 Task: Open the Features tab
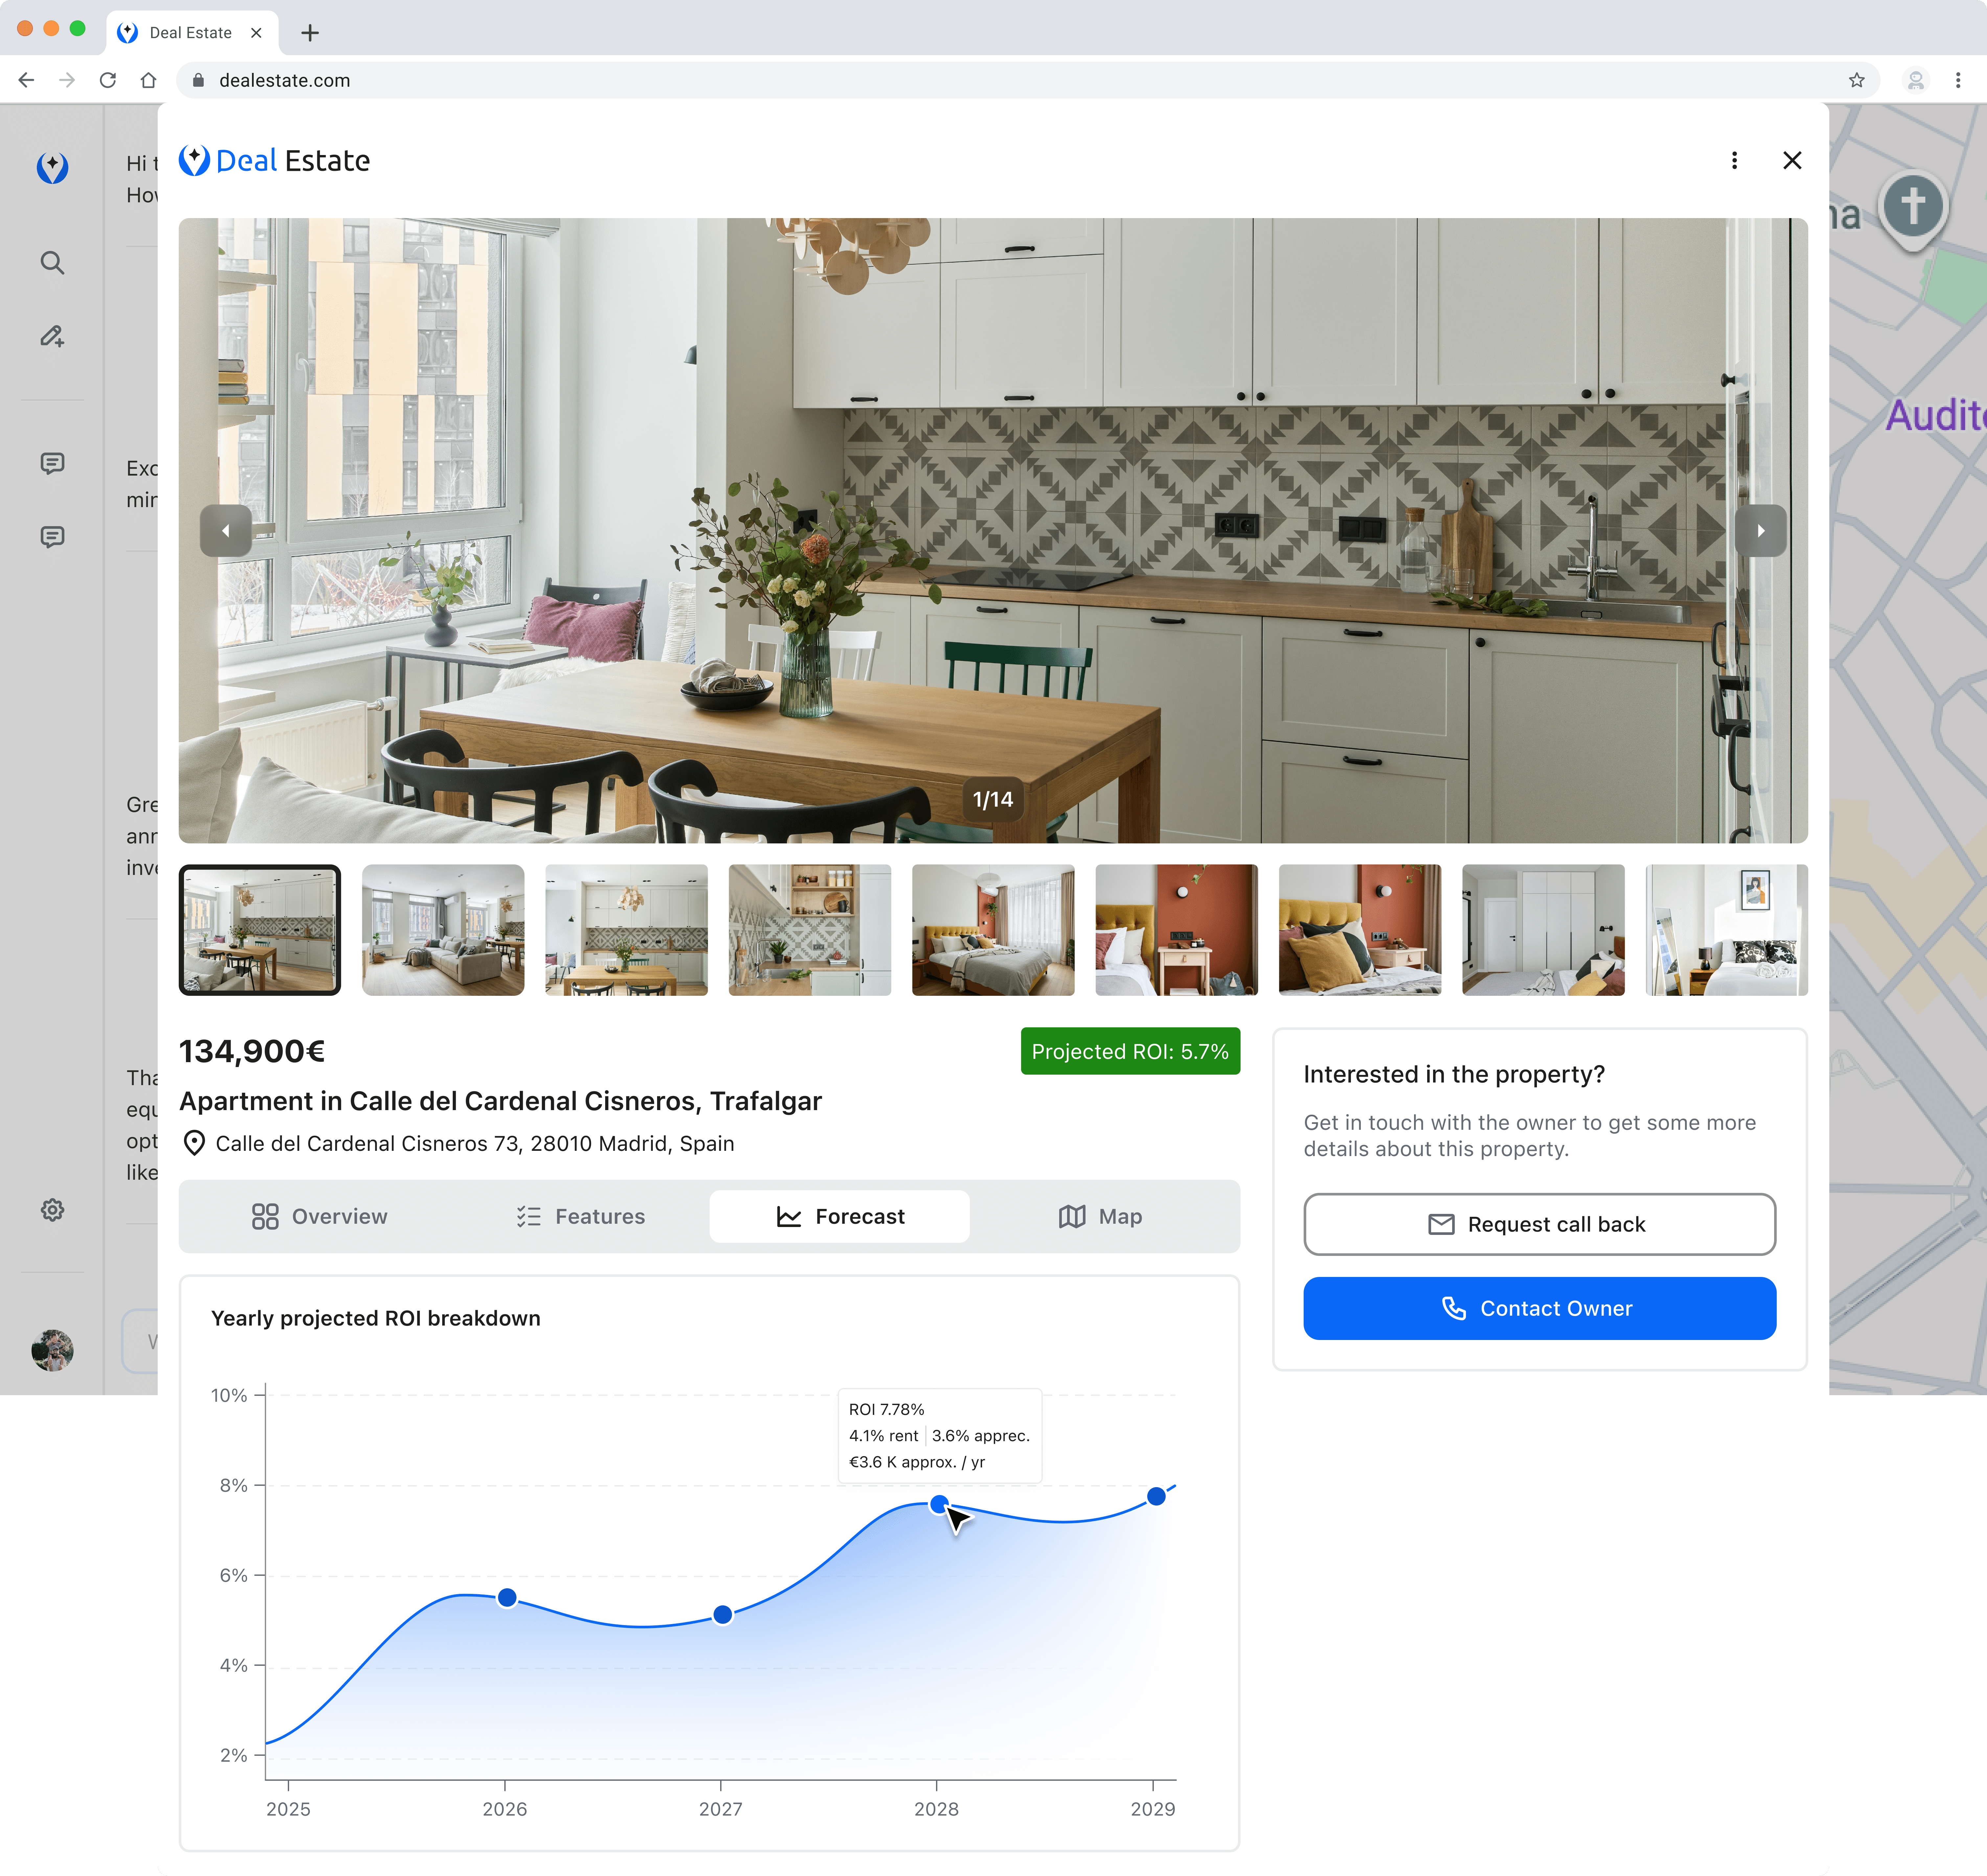[580, 1216]
